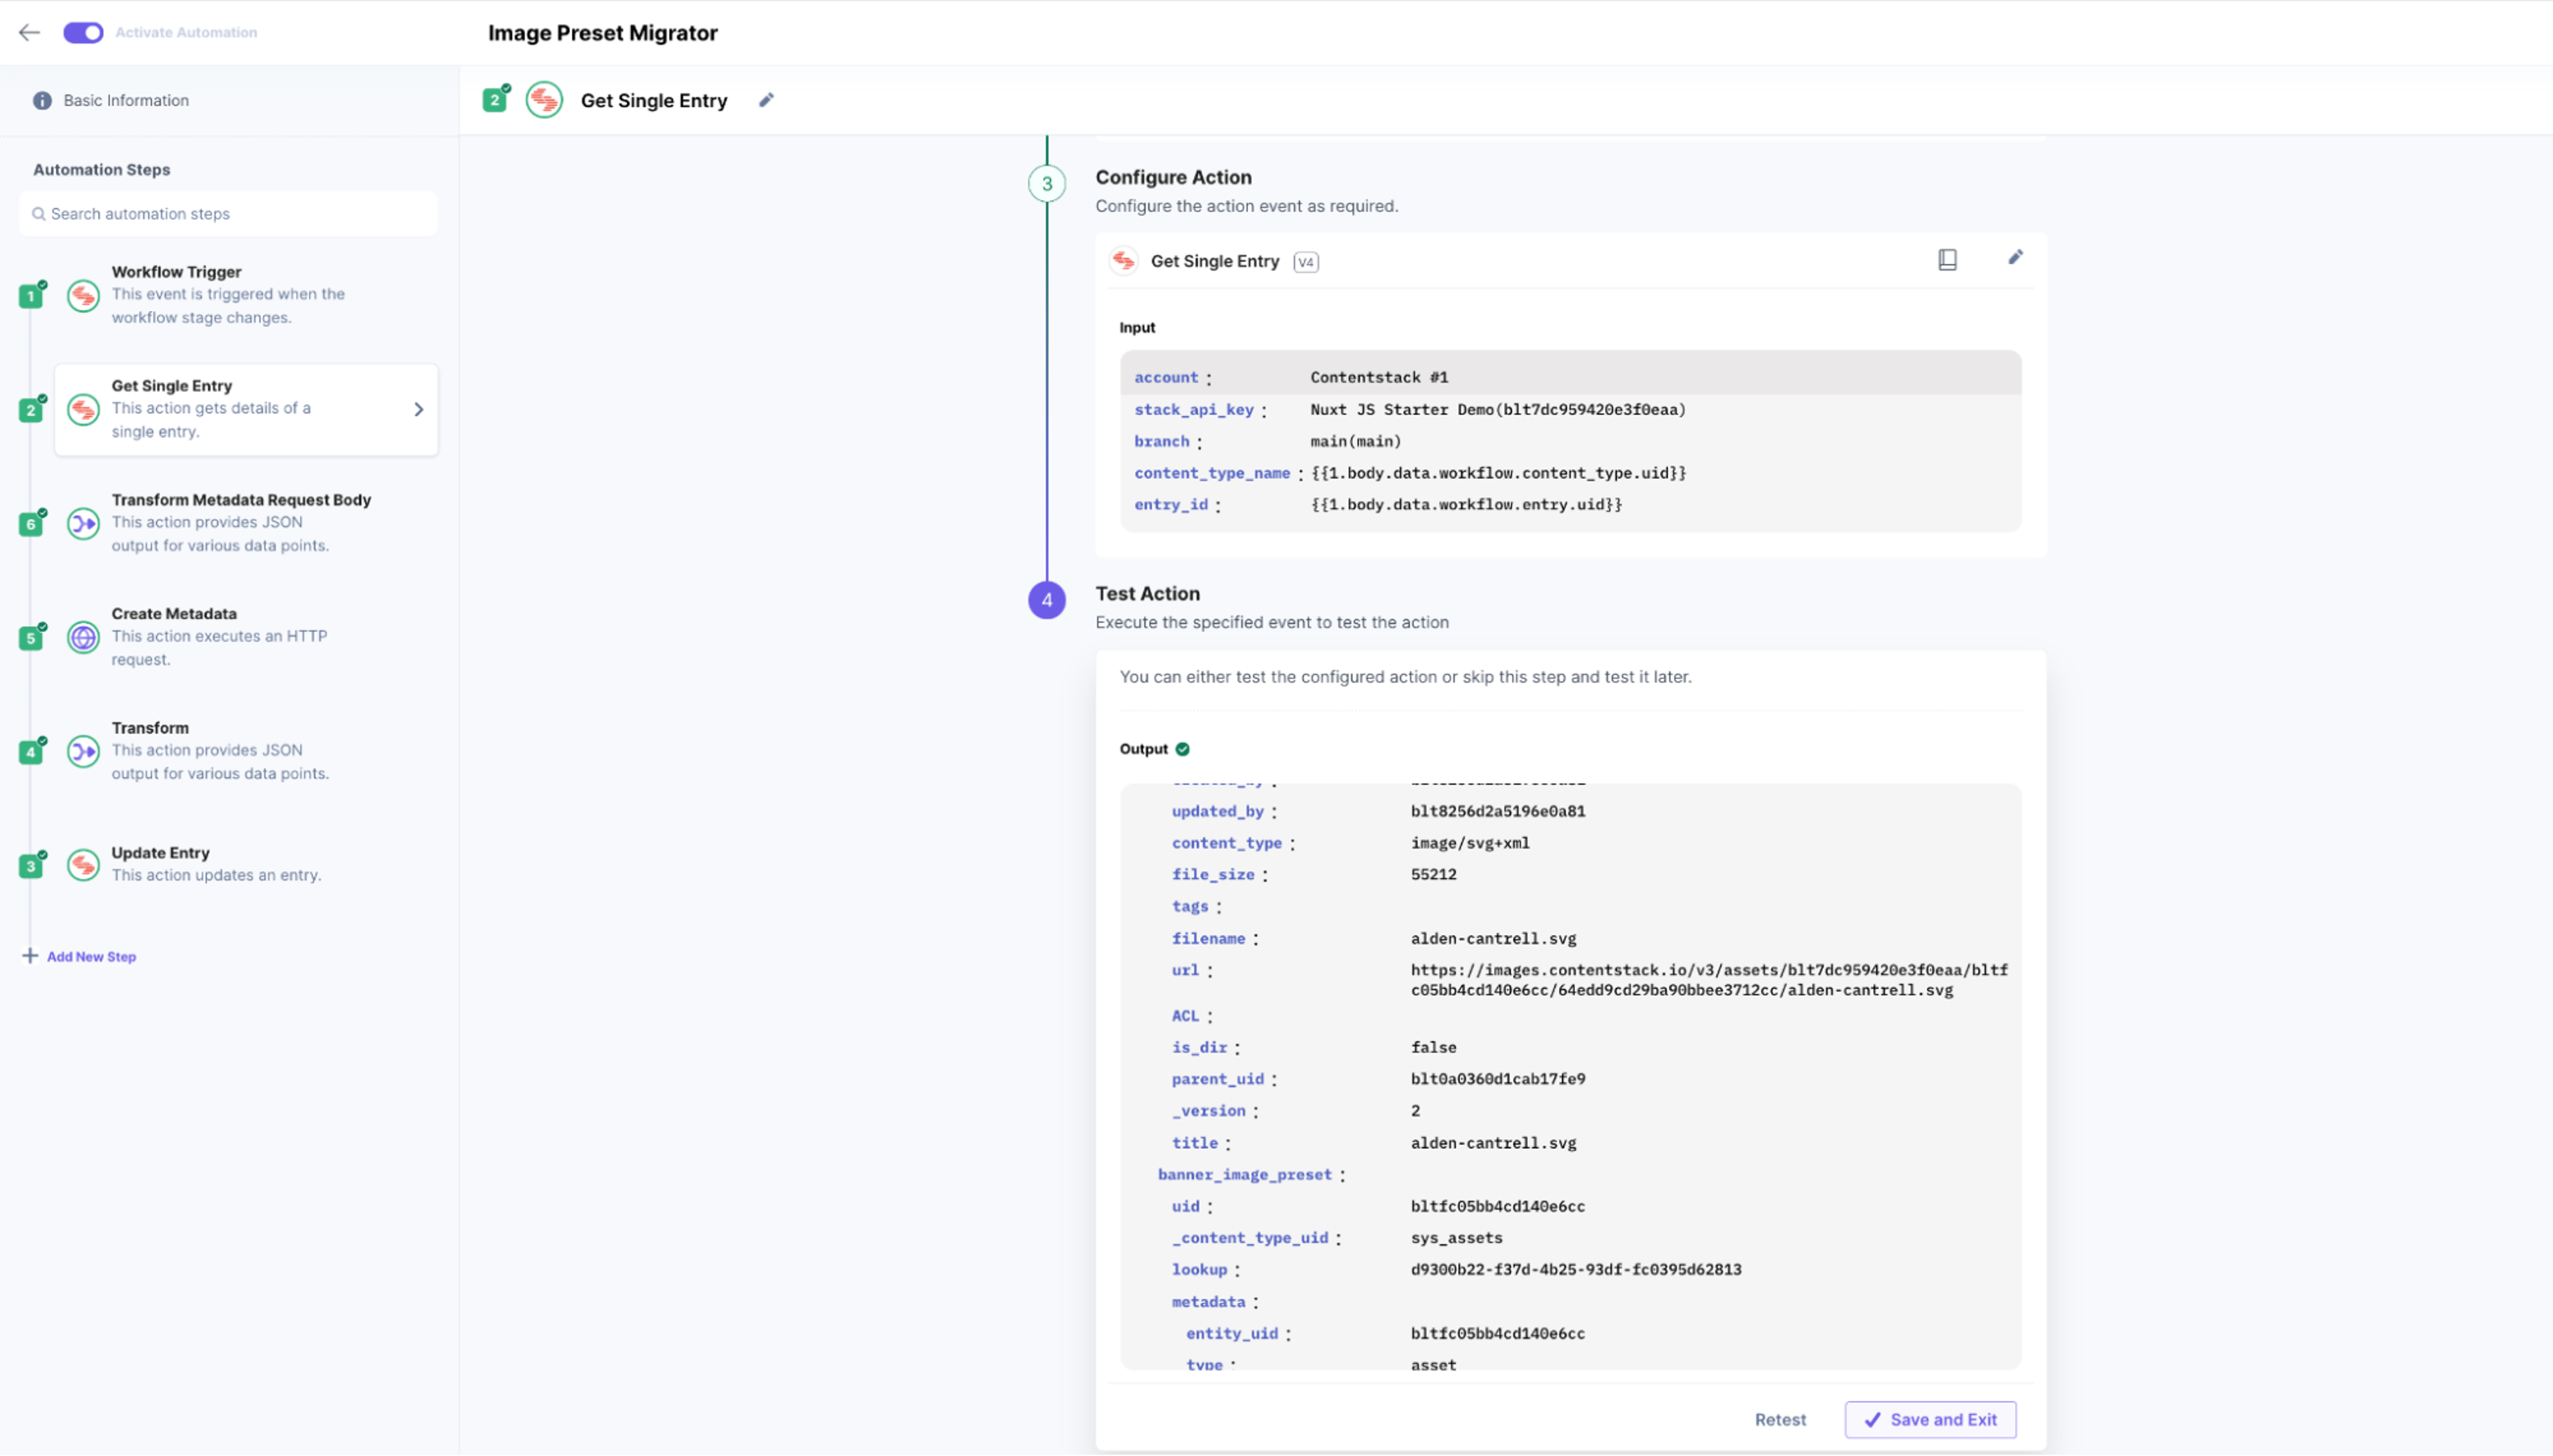Click the output url value link text
Image resolution: width=2553 pixels, height=1456 pixels.
point(1709,980)
